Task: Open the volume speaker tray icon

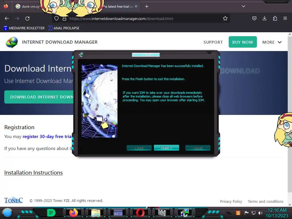Action: click(x=260, y=213)
